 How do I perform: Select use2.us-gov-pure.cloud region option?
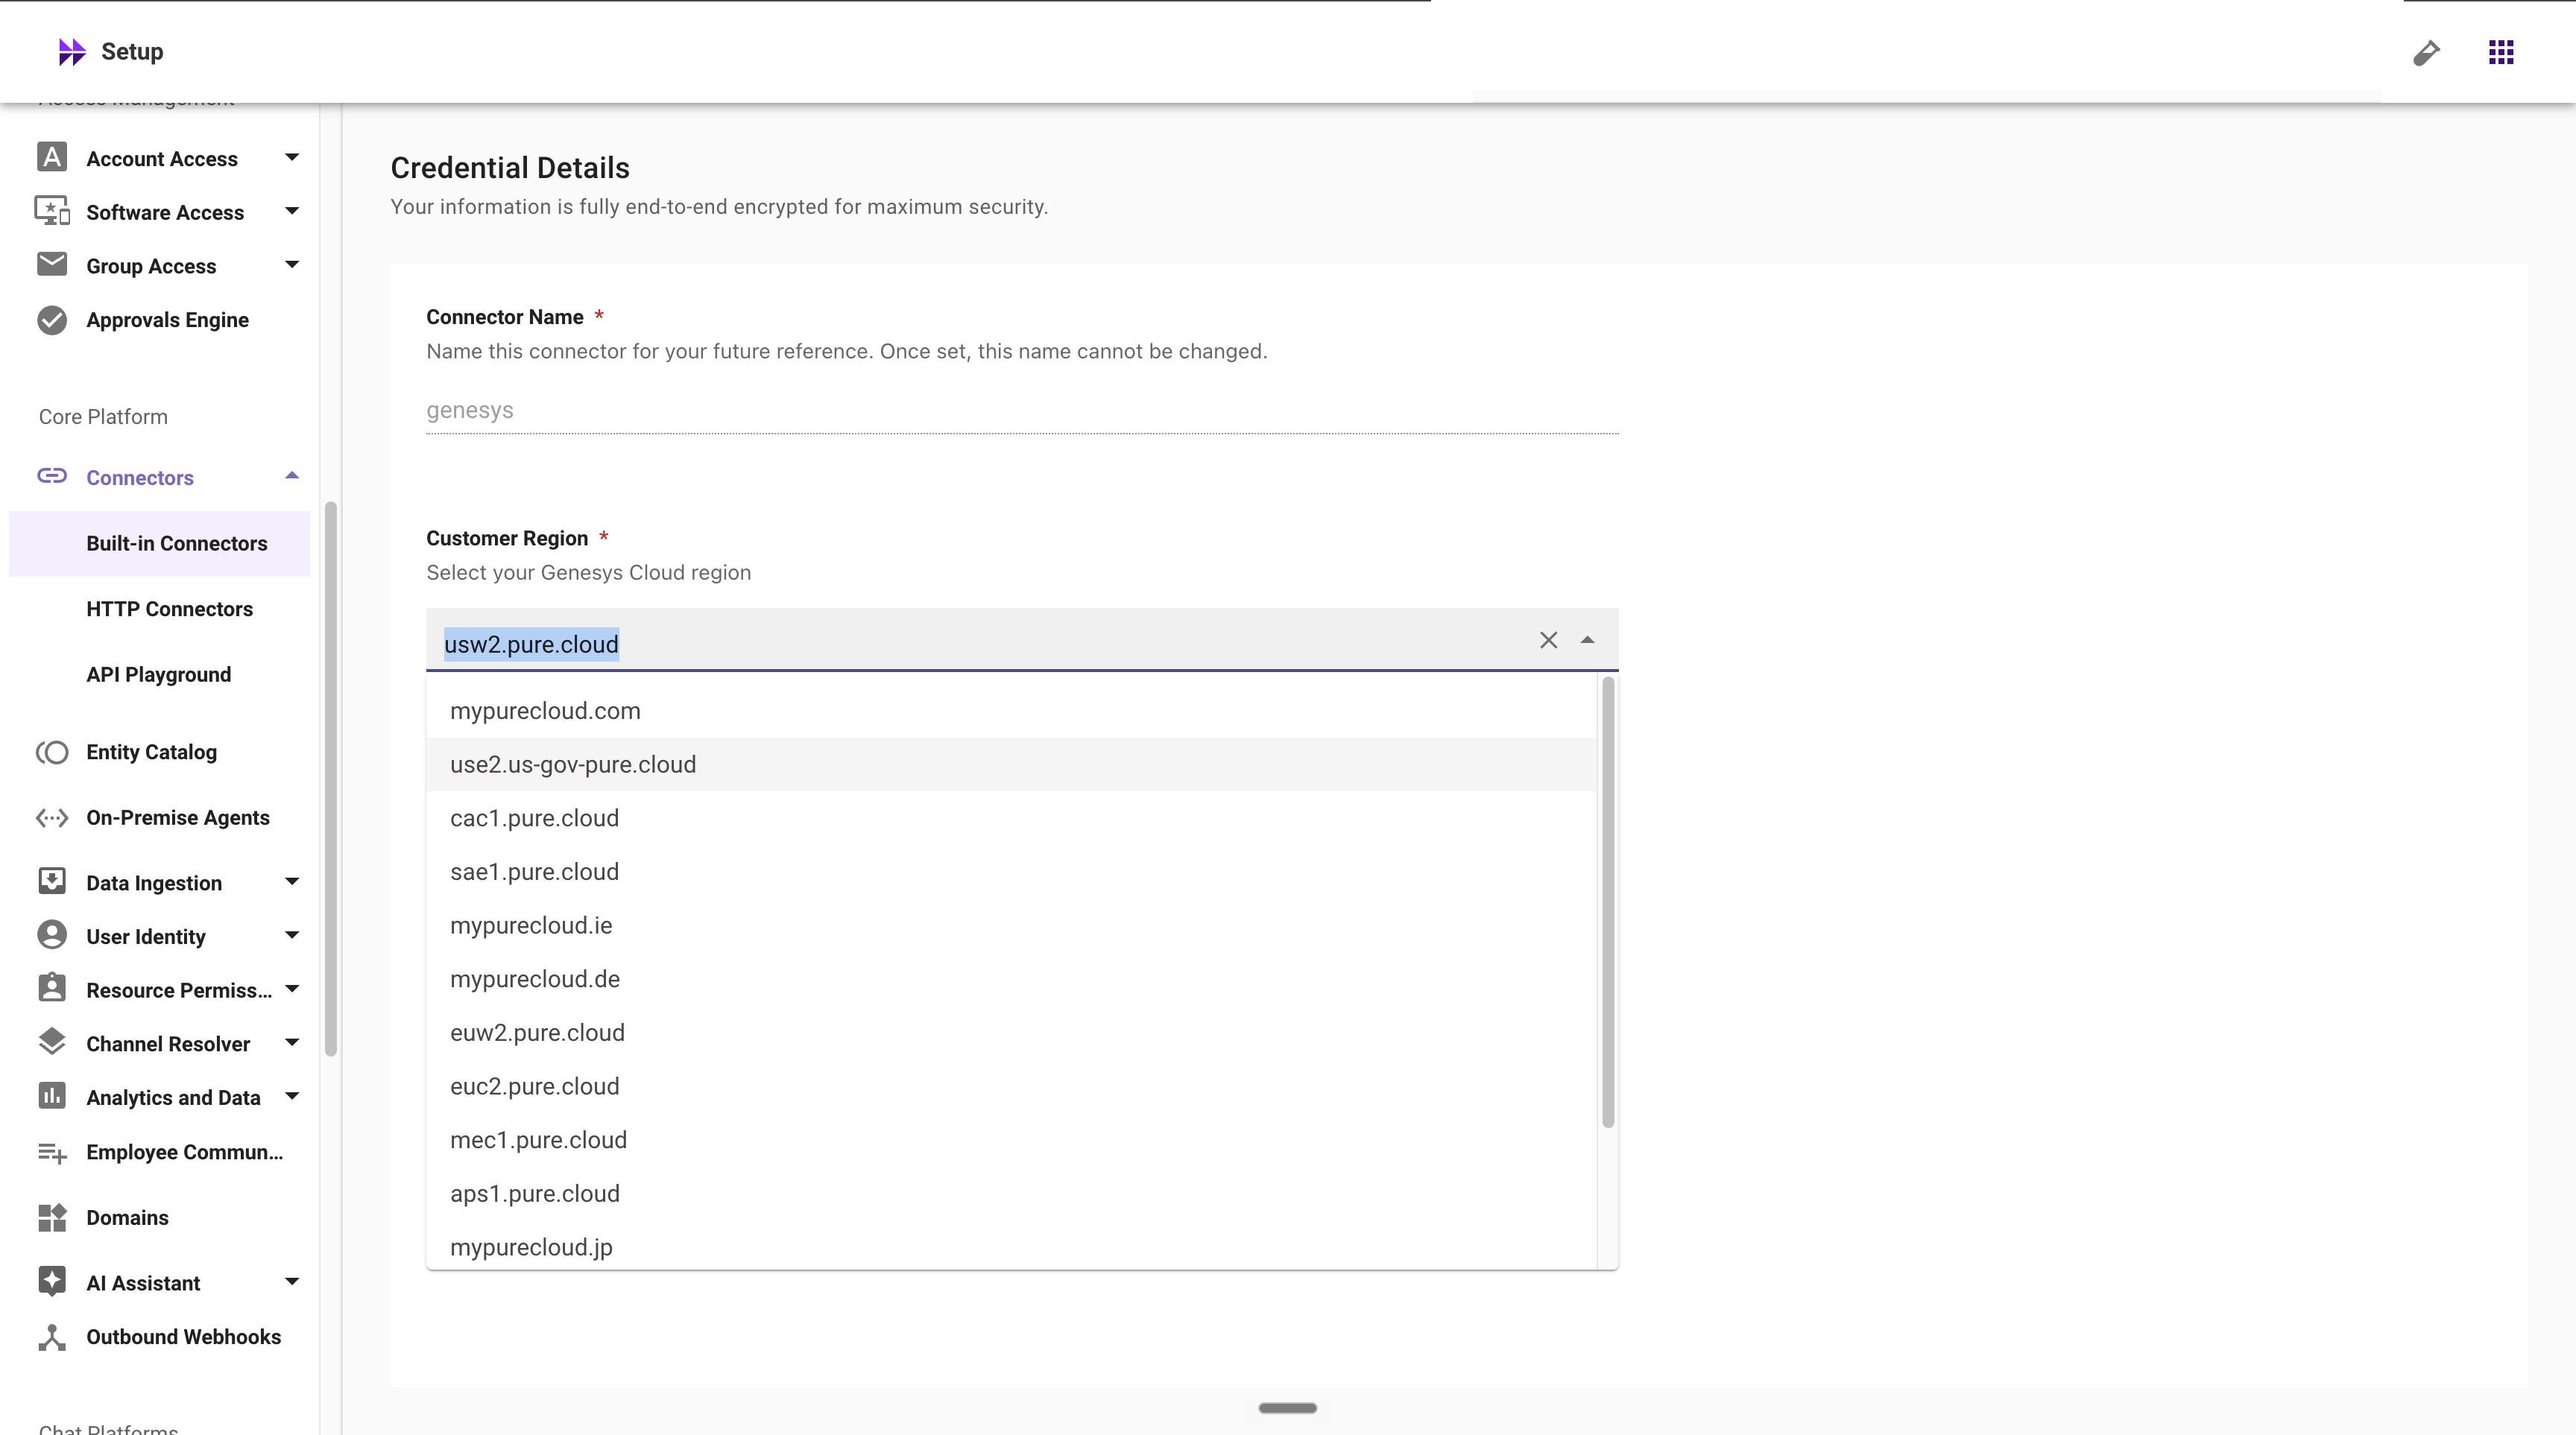click(x=1011, y=764)
